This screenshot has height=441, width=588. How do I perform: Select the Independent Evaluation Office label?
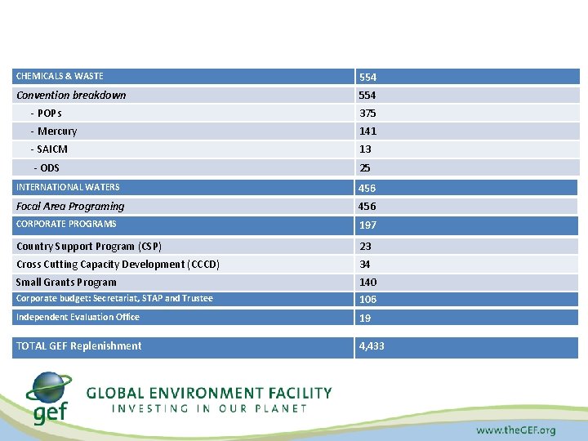point(78,317)
